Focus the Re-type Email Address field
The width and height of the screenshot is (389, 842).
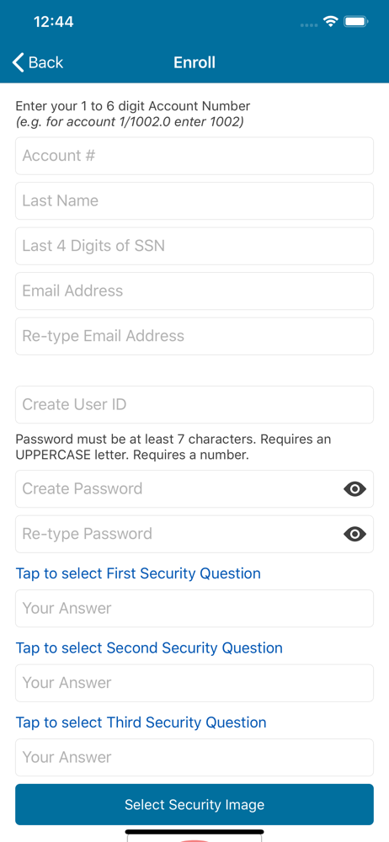click(x=194, y=336)
